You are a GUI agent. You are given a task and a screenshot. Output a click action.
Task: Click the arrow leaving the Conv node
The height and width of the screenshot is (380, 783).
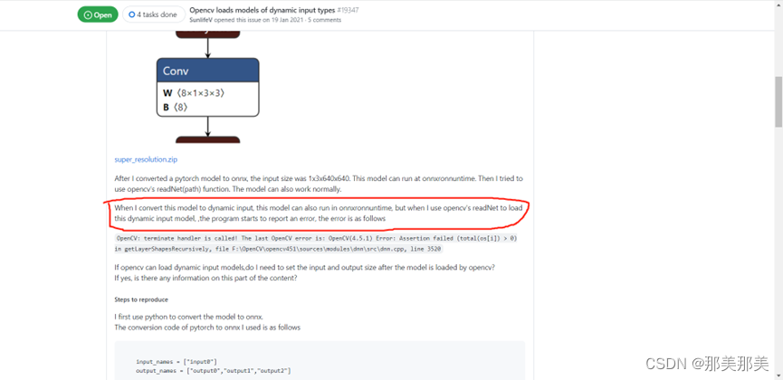(x=207, y=127)
